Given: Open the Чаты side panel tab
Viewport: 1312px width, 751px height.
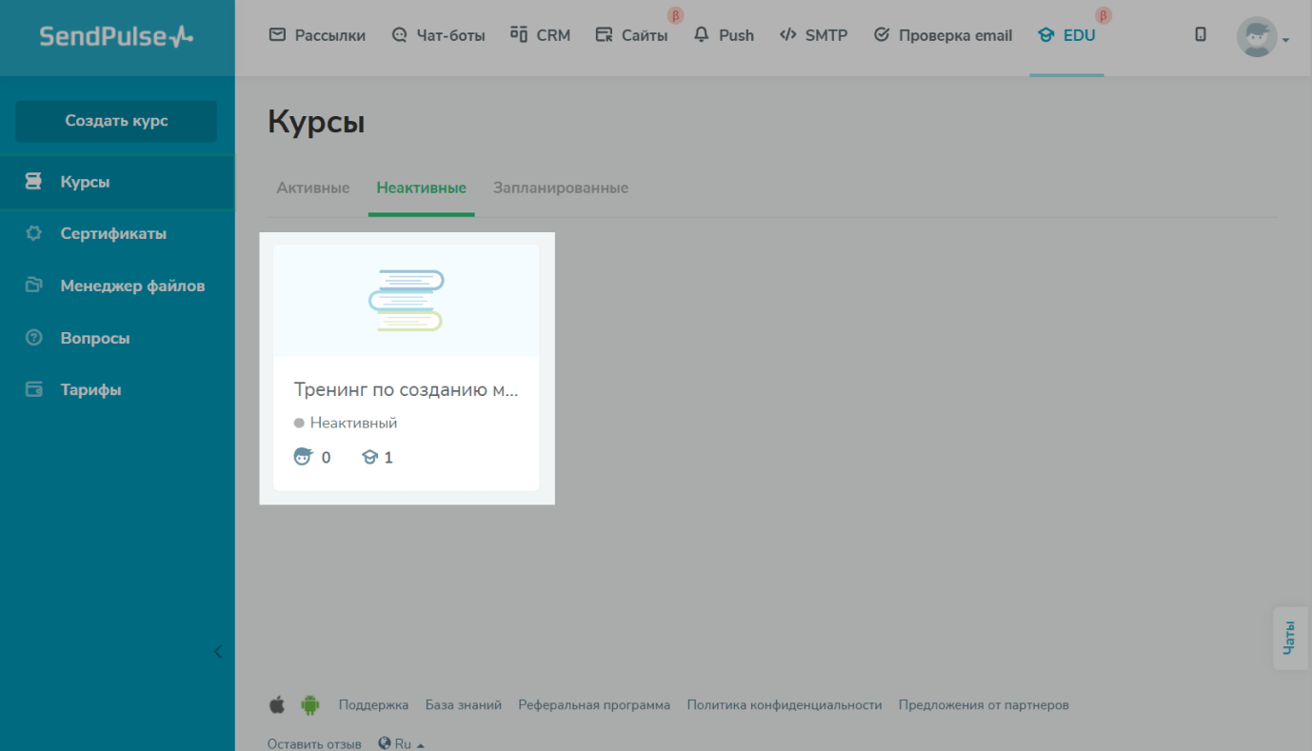Looking at the screenshot, I should click(x=1289, y=638).
